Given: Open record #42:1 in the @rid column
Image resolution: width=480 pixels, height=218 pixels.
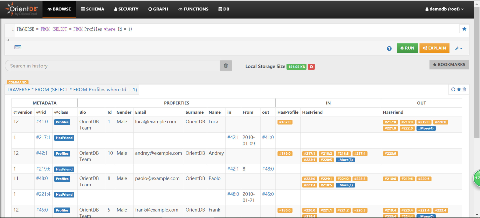Looking at the screenshot, I should [x=42, y=153].
